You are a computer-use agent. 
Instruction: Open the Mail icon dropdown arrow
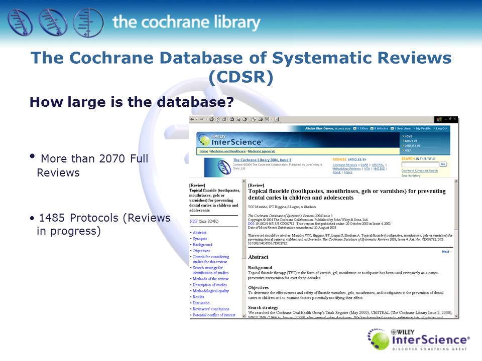click(x=256, y=119)
